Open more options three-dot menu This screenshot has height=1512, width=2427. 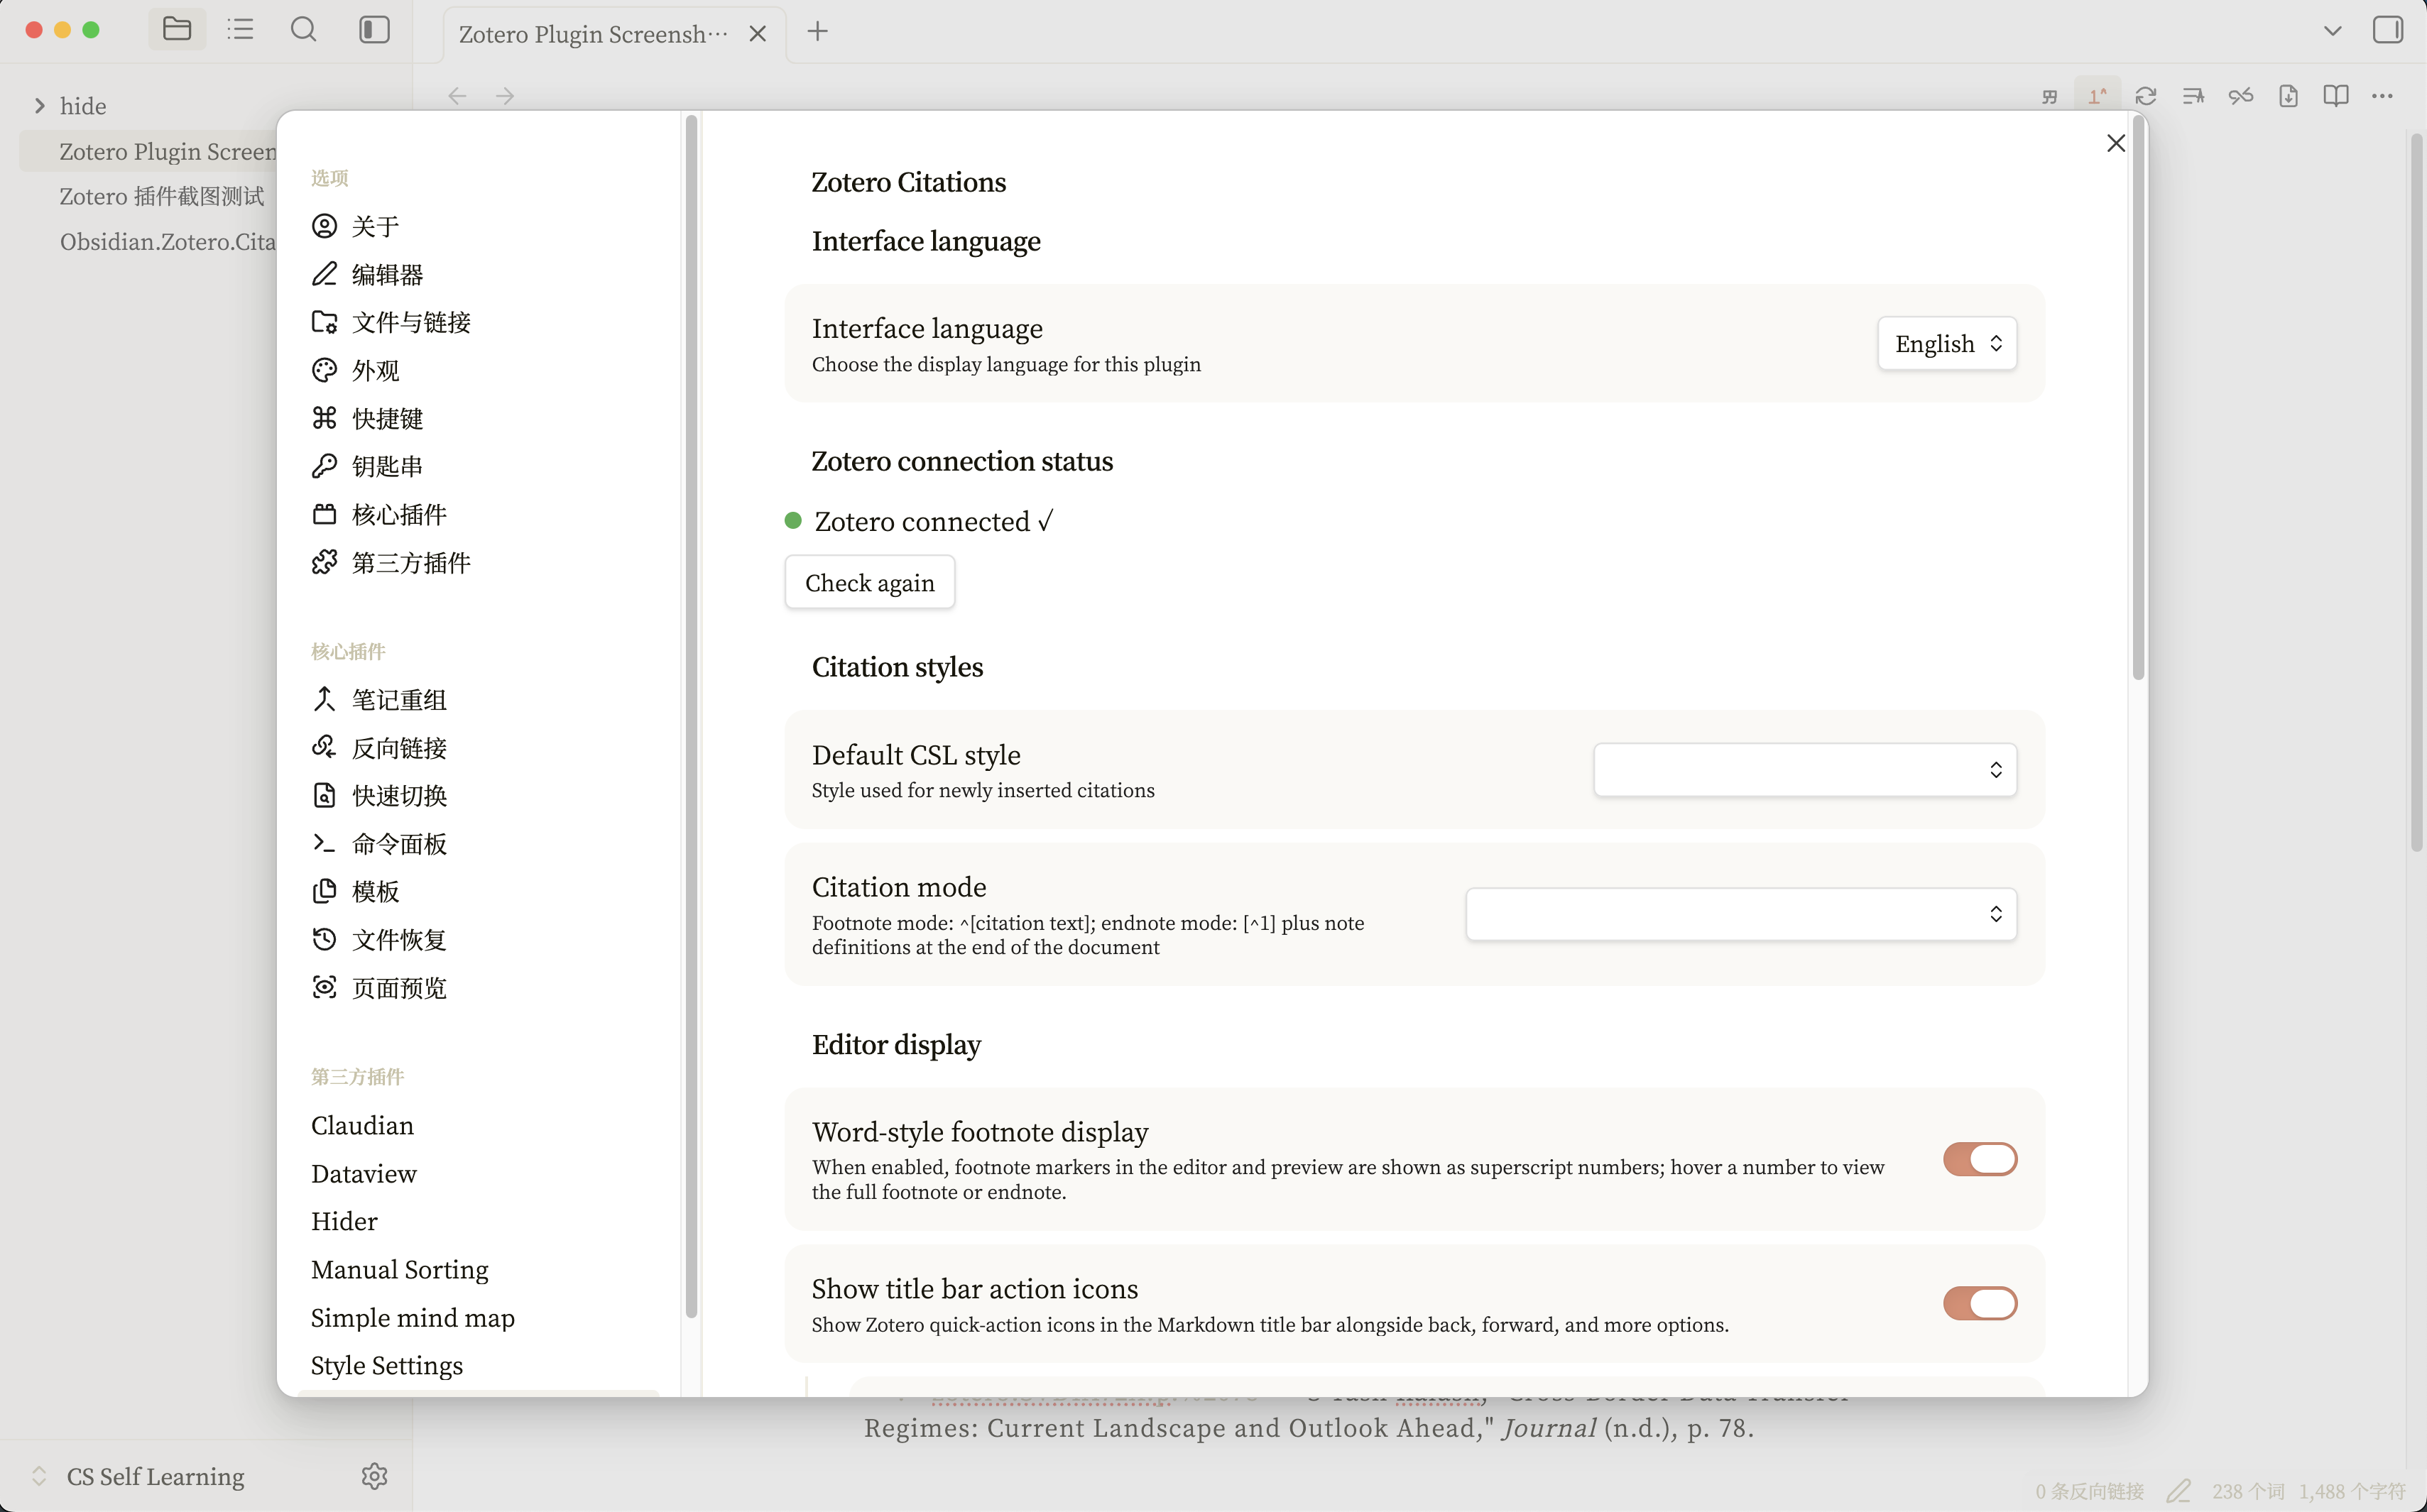point(2383,96)
